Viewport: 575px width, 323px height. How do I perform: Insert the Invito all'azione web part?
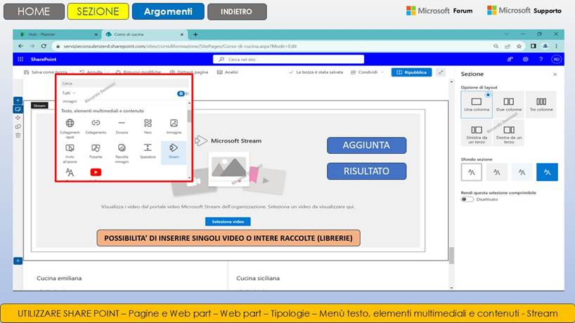click(x=70, y=153)
